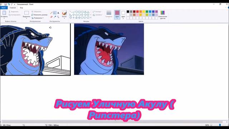Click the reference shark image on canvas

[x=109, y=49]
